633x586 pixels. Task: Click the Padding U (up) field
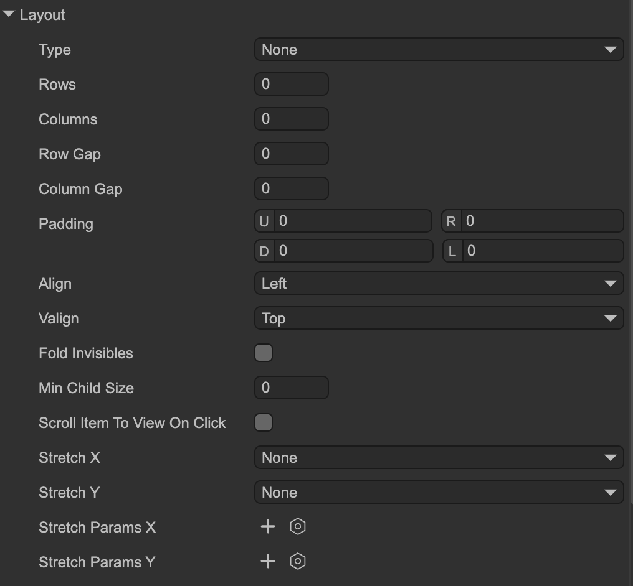352,221
